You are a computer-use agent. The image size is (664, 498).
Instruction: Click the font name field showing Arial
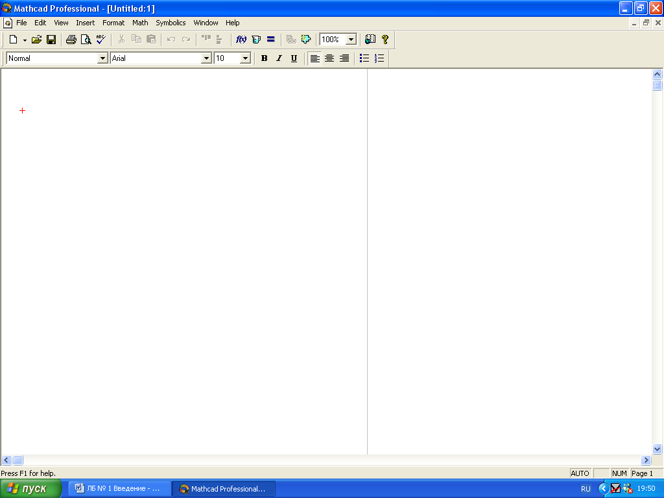coord(156,58)
